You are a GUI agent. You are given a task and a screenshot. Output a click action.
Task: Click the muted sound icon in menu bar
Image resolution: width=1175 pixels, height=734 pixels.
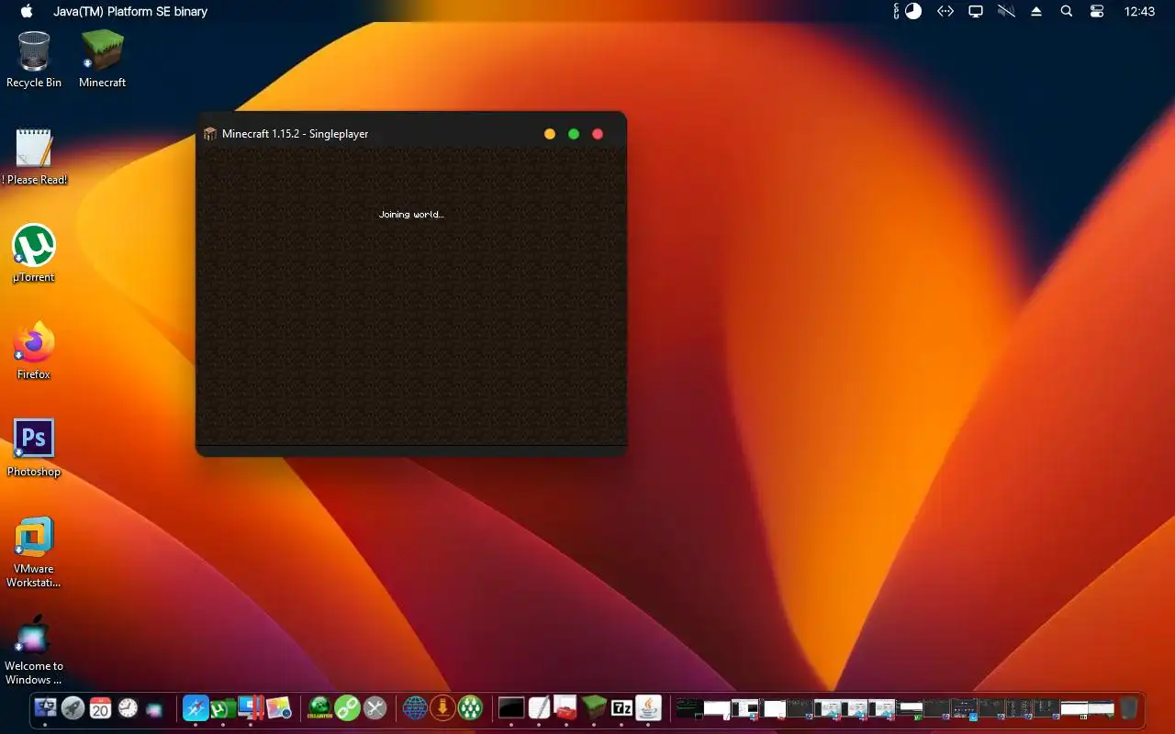(1007, 11)
